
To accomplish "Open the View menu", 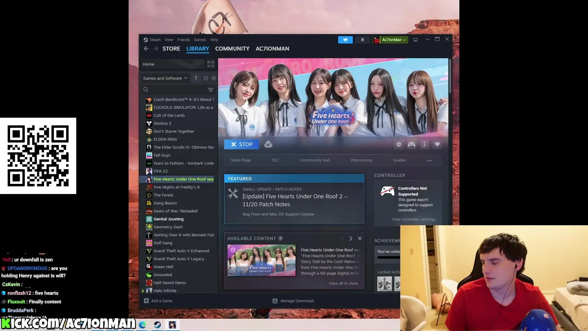I will (x=169, y=40).
